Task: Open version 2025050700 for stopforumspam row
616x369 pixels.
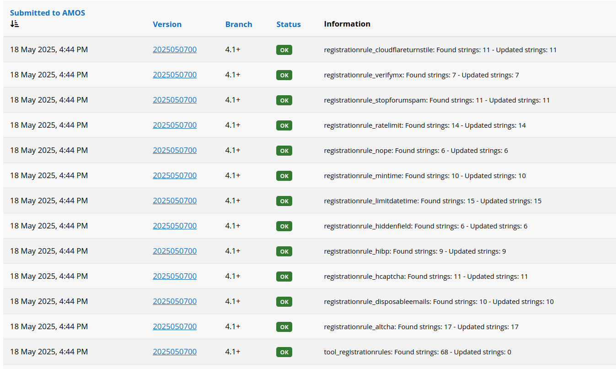Action: (x=175, y=100)
